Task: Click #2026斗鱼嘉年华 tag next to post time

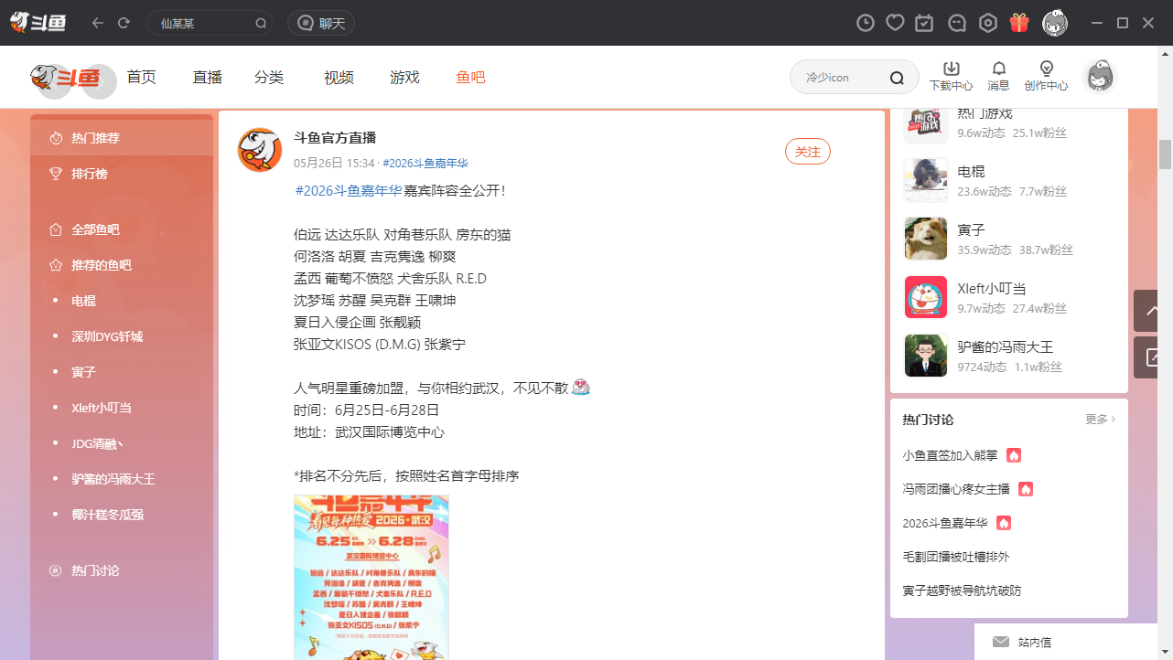Action: click(x=425, y=164)
